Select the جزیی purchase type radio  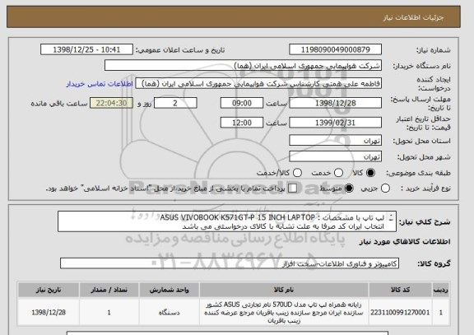[x=385, y=188]
